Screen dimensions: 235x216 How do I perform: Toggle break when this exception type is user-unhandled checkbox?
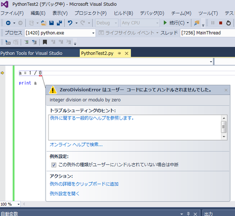click(54, 165)
